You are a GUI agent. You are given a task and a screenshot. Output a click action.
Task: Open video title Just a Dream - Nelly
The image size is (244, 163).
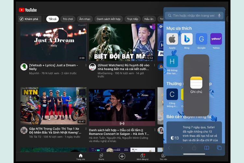54,67
